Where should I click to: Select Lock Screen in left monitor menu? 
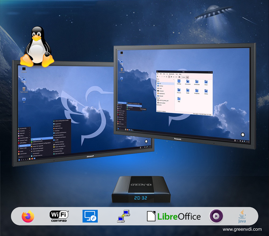pyautogui.click(x=24, y=154)
